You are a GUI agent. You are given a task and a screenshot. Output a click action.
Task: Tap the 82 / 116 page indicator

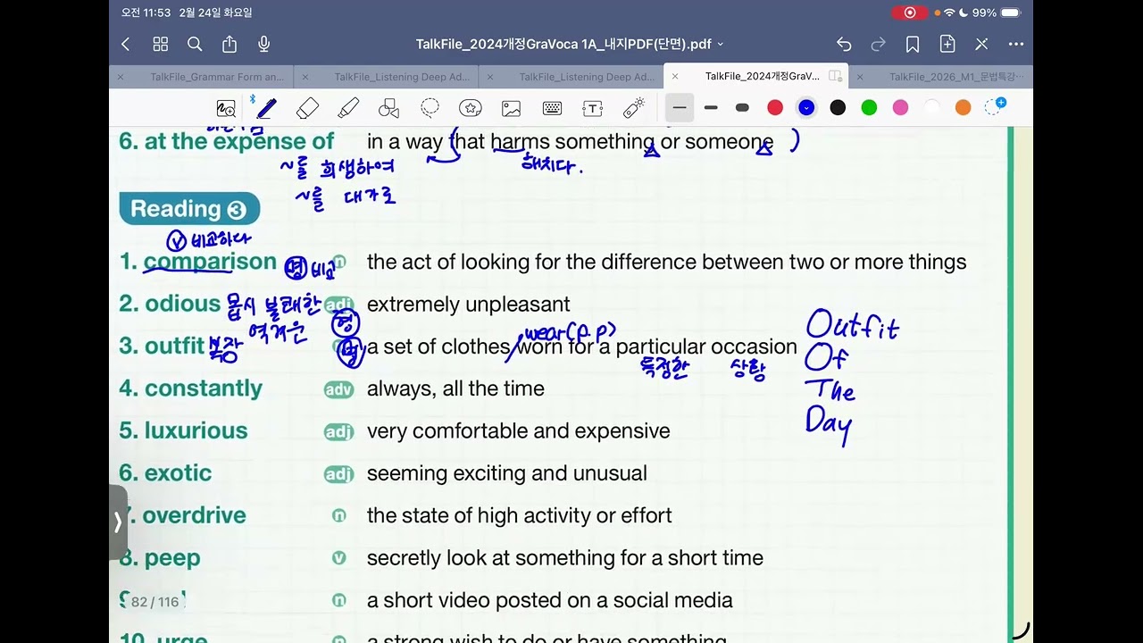coord(154,602)
